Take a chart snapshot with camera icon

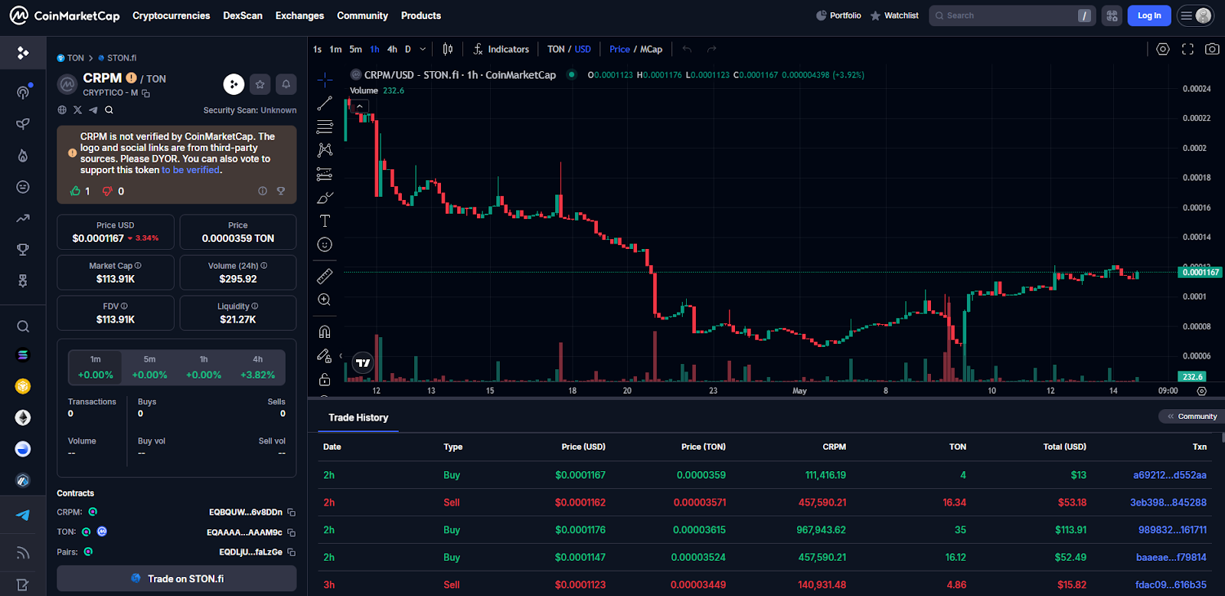[x=1212, y=49]
